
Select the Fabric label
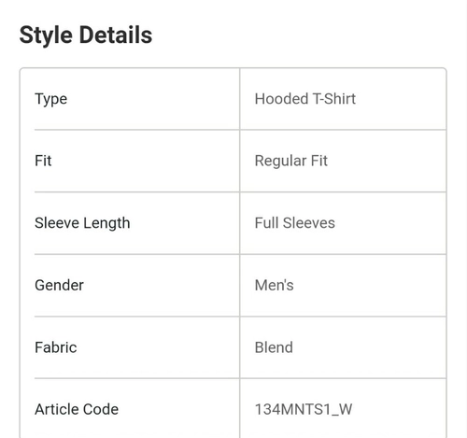pyautogui.click(x=55, y=347)
